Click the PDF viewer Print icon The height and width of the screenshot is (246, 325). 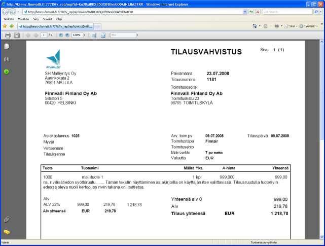[x=8, y=36]
